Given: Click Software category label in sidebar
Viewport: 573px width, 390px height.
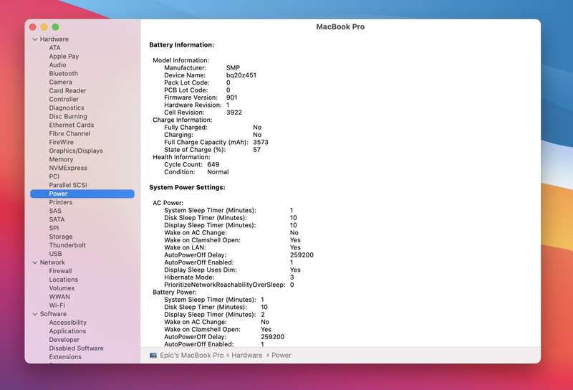Looking at the screenshot, I should pyautogui.click(x=53, y=314).
